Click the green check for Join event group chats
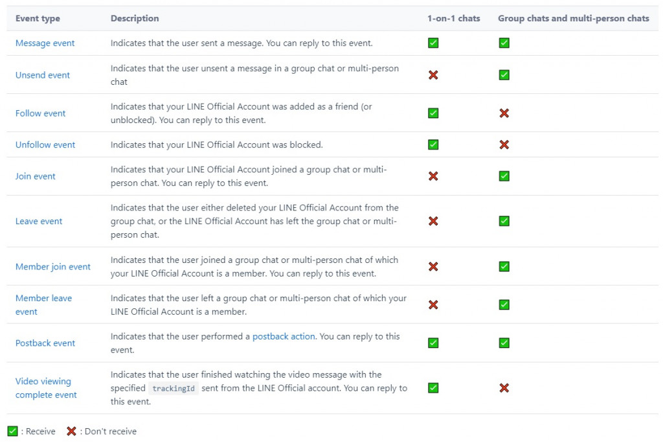 (504, 176)
